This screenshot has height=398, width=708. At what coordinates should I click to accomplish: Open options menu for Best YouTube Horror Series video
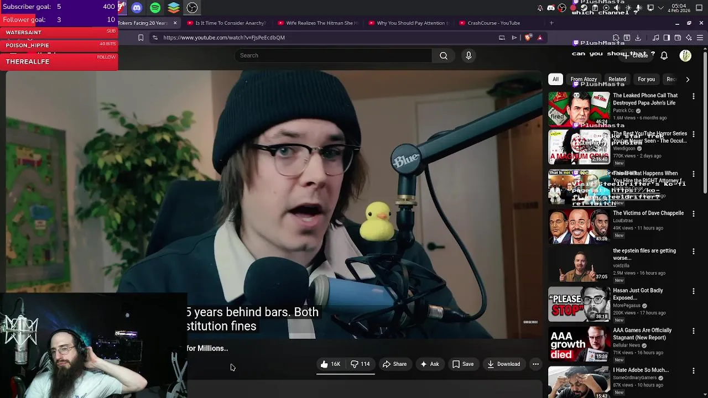(x=693, y=134)
